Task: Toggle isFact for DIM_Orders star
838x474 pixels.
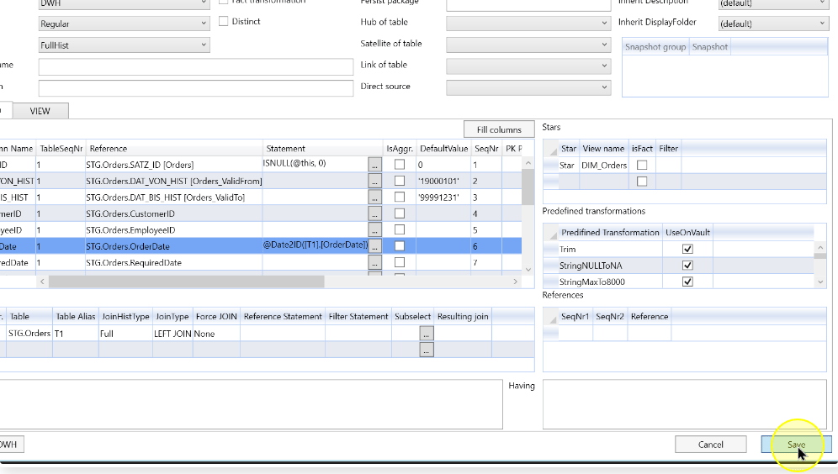Action: (642, 166)
